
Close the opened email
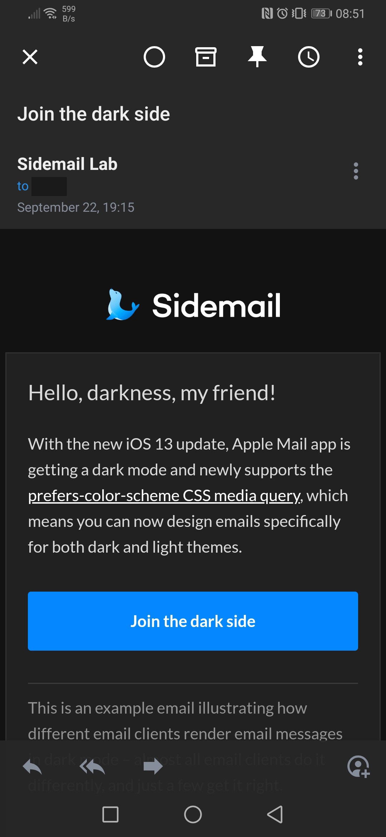(30, 57)
